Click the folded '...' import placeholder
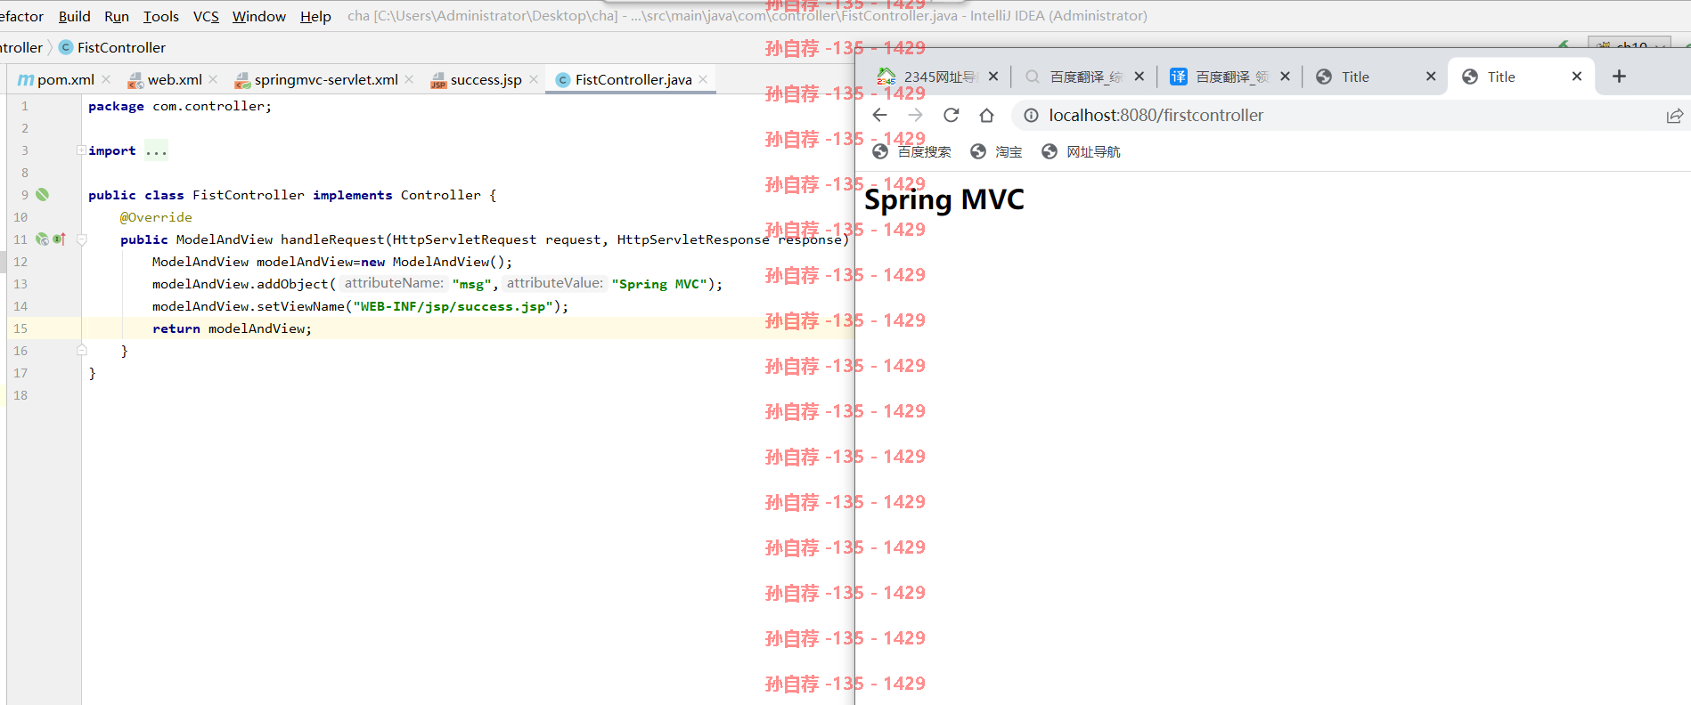This screenshot has height=705, width=1691. (157, 150)
